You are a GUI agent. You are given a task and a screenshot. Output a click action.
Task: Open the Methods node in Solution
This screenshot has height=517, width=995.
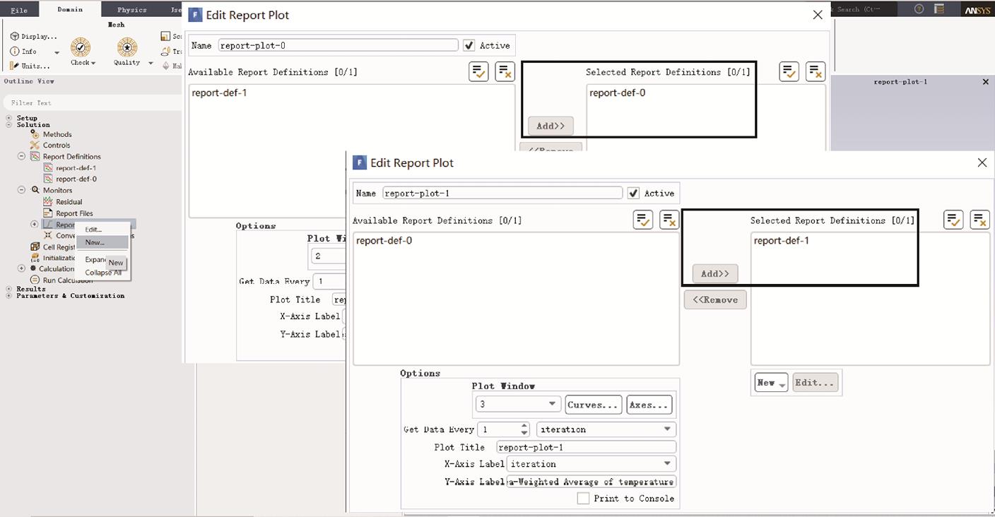pos(57,134)
